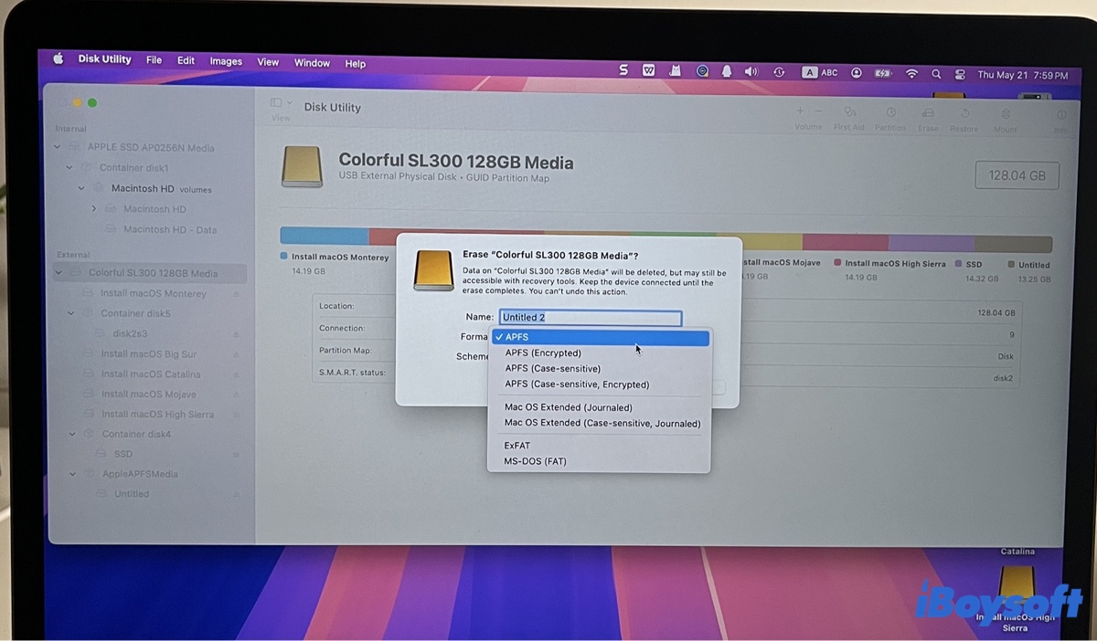
Task: Open Control Center in menu bar
Action: click(960, 74)
